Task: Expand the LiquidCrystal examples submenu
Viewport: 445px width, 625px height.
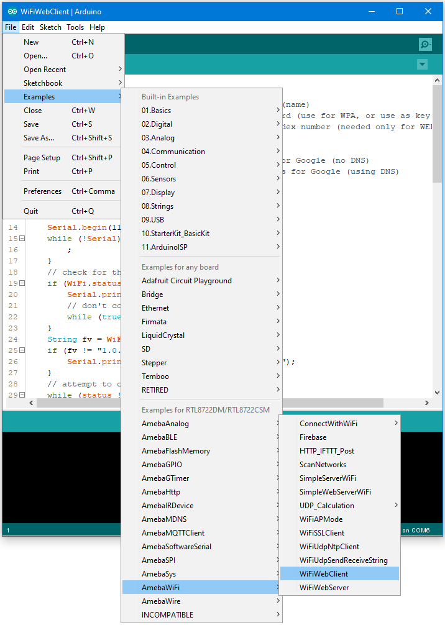Action: tap(202, 335)
